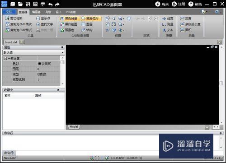Open the zoom out dropdown arrow

[x=124, y=24]
